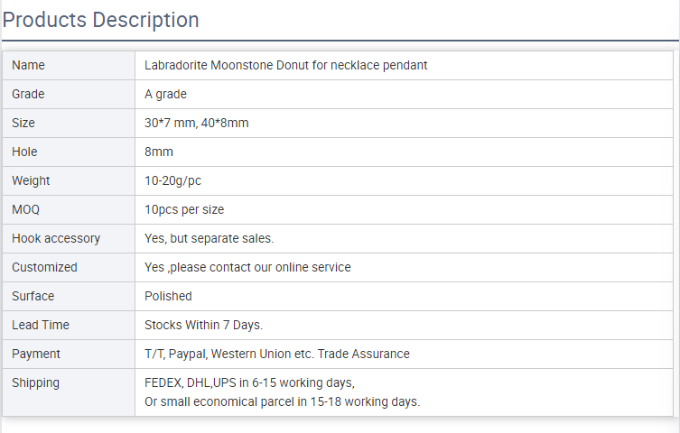Click the Products Description heading
The height and width of the screenshot is (433, 680).
pyautogui.click(x=101, y=20)
